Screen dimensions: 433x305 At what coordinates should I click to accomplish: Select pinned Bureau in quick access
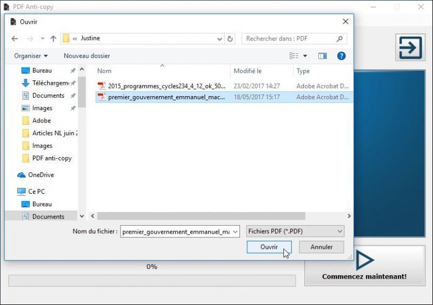point(42,71)
